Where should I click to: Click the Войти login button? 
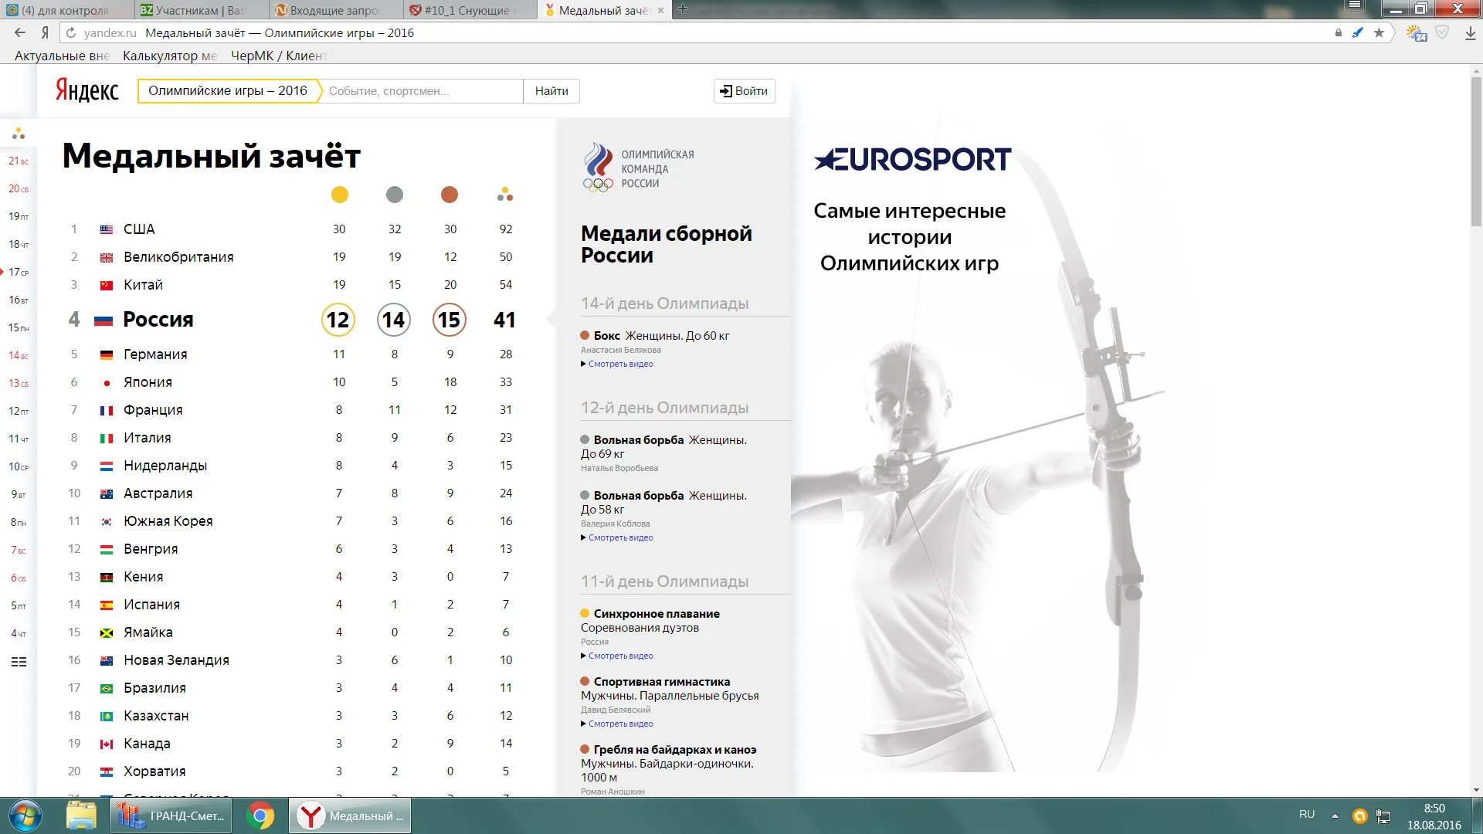coord(744,90)
